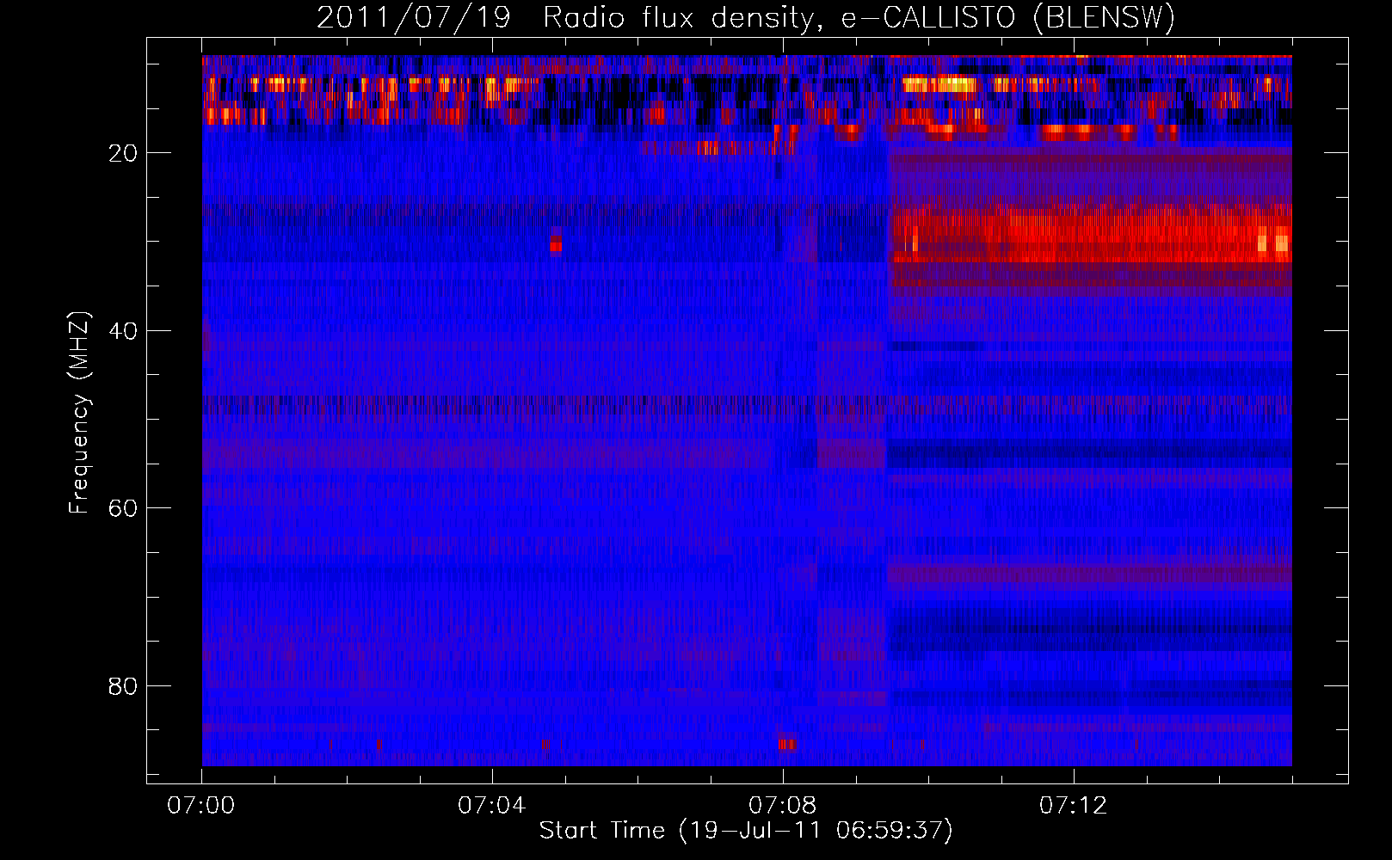The height and width of the screenshot is (860, 1392).
Task: Click the y-axis tick label '80'
Action: (x=124, y=686)
